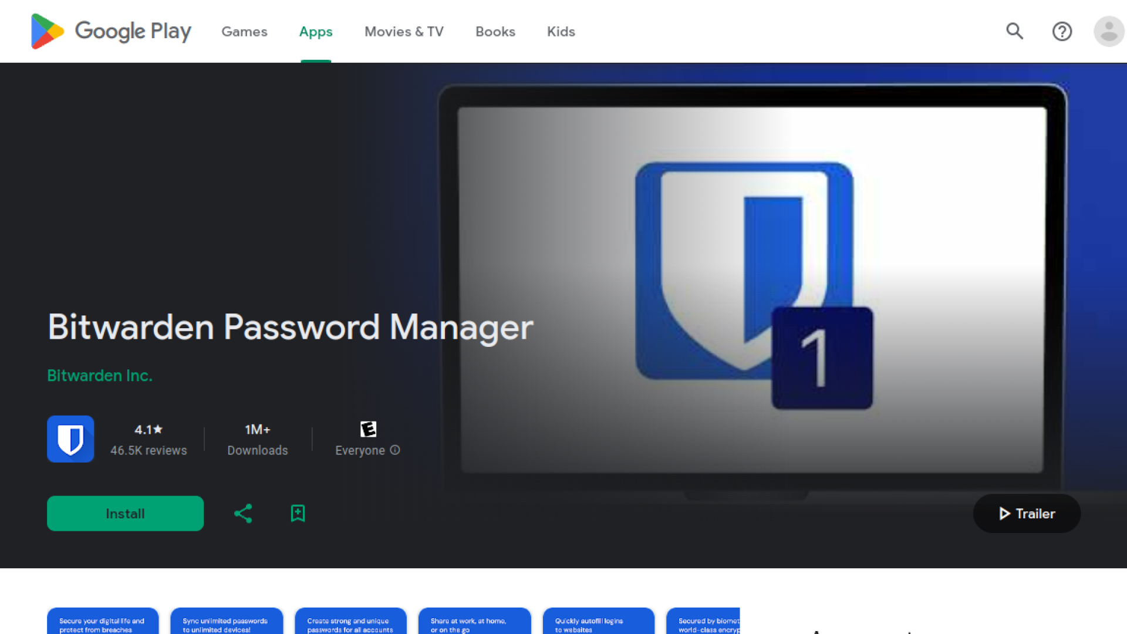Open the 1M+ downloads details
The width and height of the screenshot is (1127, 634).
coord(257,440)
